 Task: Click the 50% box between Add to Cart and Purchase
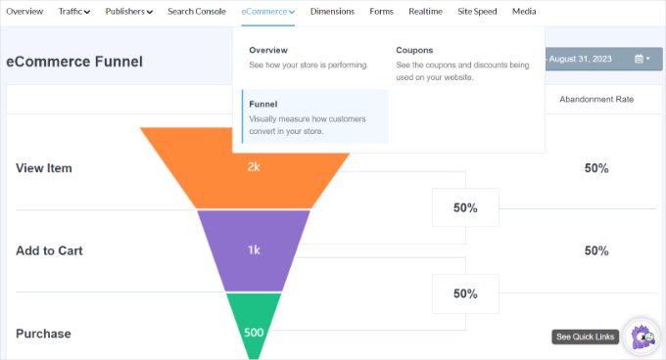click(465, 293)
